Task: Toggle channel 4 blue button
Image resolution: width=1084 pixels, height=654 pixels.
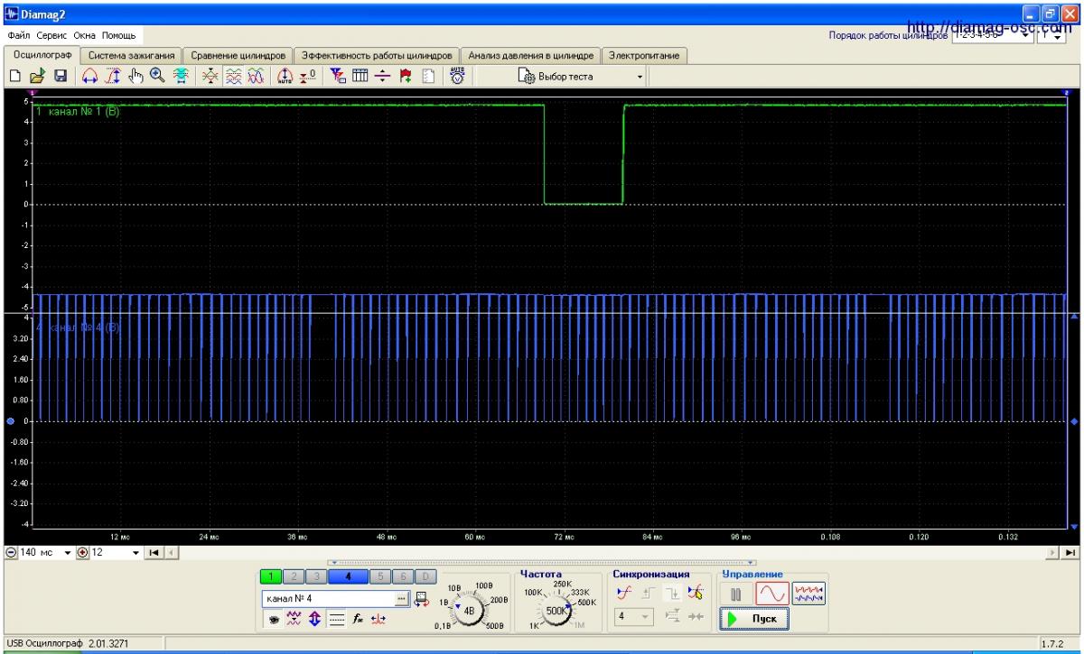Action: click(x=348, y=576)
